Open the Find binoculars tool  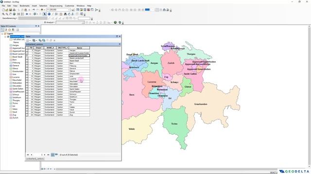[x=65, y=14]
